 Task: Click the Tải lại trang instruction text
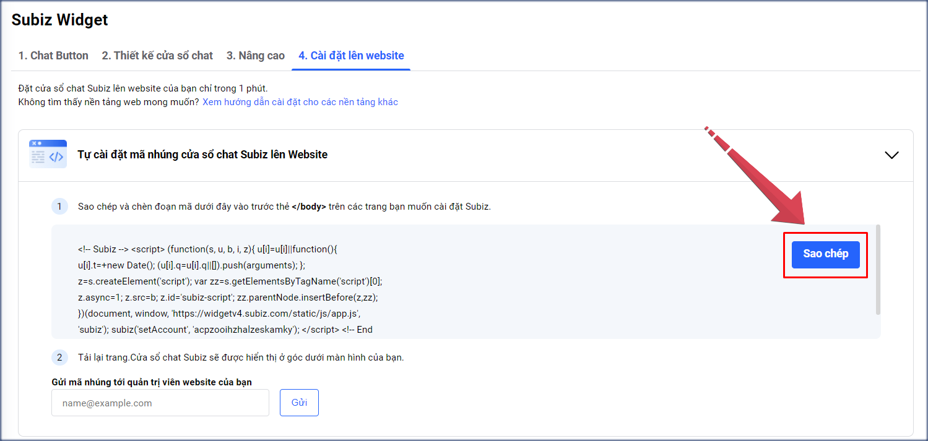241,358
